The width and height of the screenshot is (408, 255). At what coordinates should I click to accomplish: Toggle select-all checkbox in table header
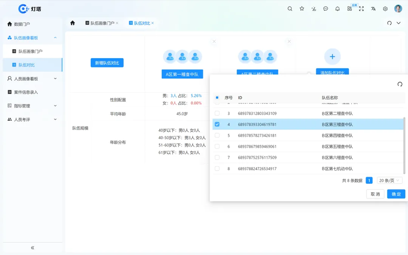pyautogui.click(x=217, y=98)
